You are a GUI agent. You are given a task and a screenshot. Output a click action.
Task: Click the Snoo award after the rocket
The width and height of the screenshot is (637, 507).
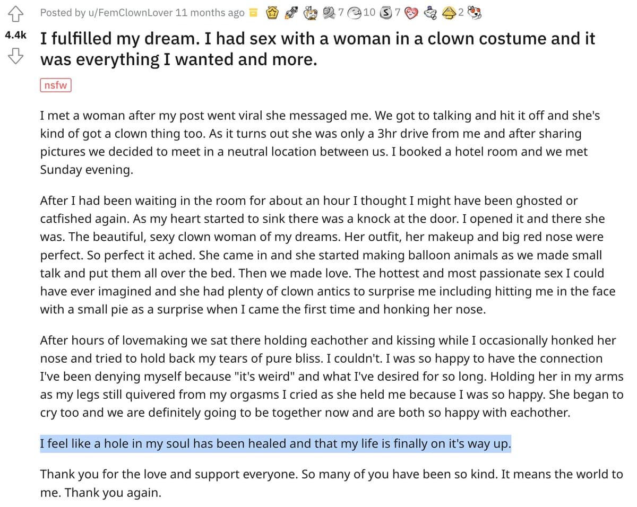click(309, 12)
